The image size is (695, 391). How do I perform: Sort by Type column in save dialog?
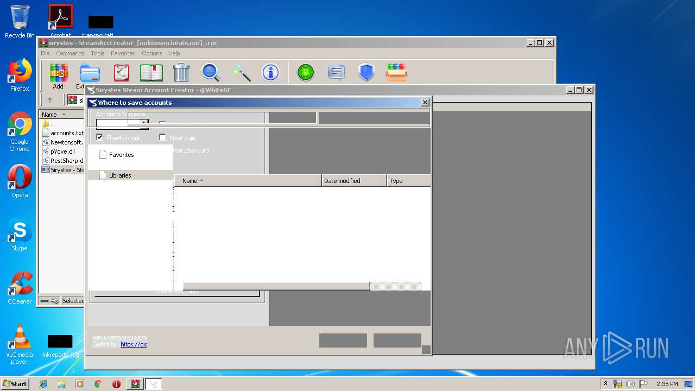point(409,181)
